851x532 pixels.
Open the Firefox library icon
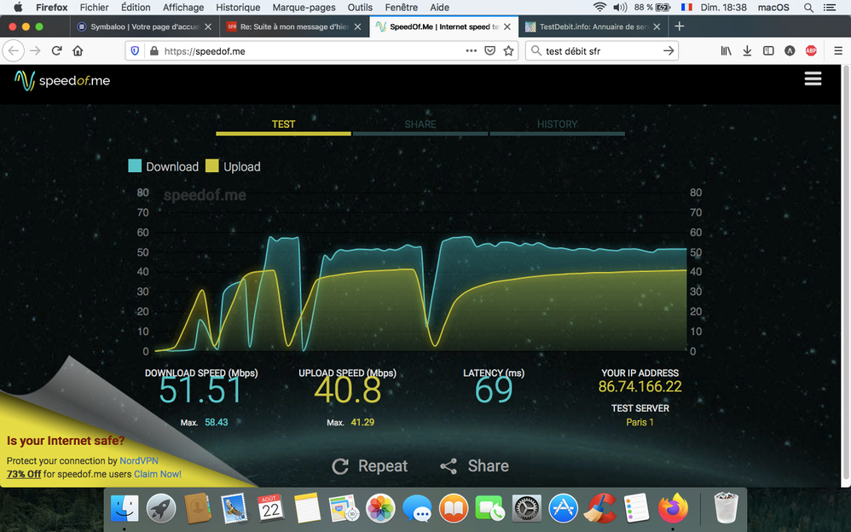pos(726,51)
